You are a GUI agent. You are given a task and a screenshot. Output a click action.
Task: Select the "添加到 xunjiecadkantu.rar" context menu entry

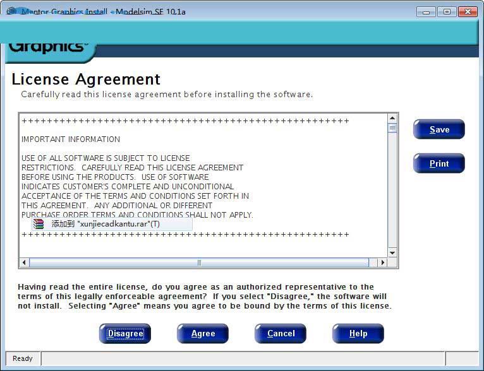click(x=112, y=224)
